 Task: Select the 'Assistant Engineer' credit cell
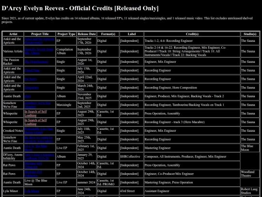pos(192,191)
